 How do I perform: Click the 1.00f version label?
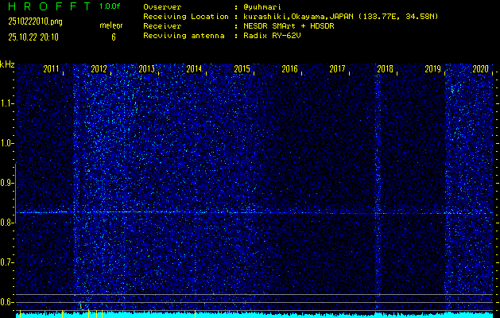[110, 6]
